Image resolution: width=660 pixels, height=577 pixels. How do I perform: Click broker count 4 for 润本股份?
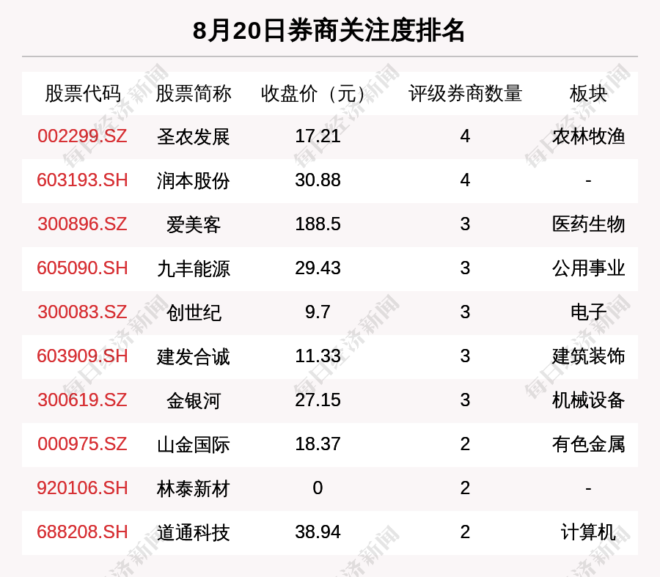coord(465,180)
